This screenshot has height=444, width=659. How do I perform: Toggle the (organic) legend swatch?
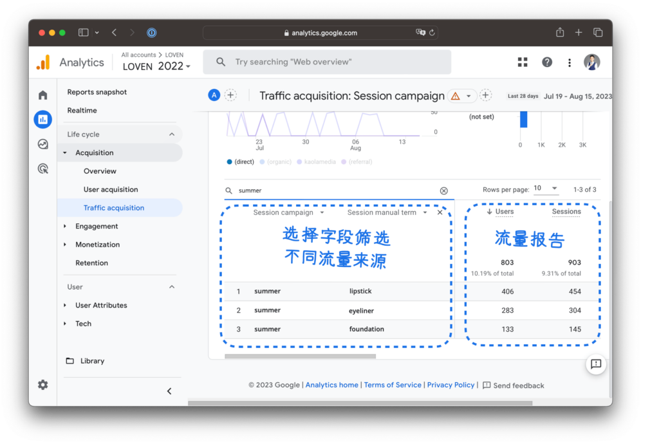[263, 162]
